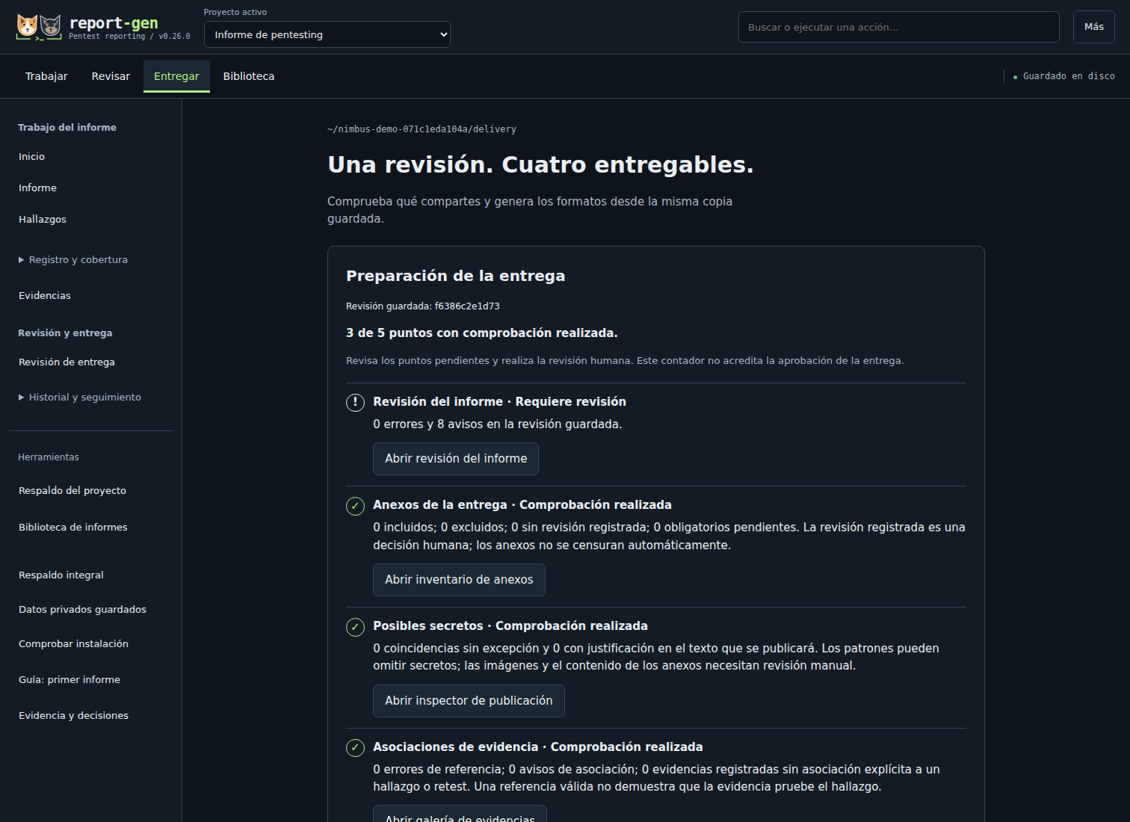Click the Más button
This screenshot has height=822, width=1130.
(x=1094, y=27)
